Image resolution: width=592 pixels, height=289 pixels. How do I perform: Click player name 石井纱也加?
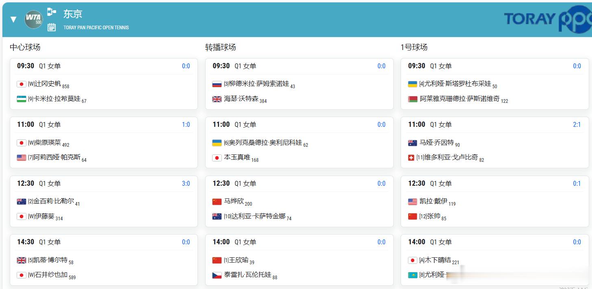(x=51, y=275)
